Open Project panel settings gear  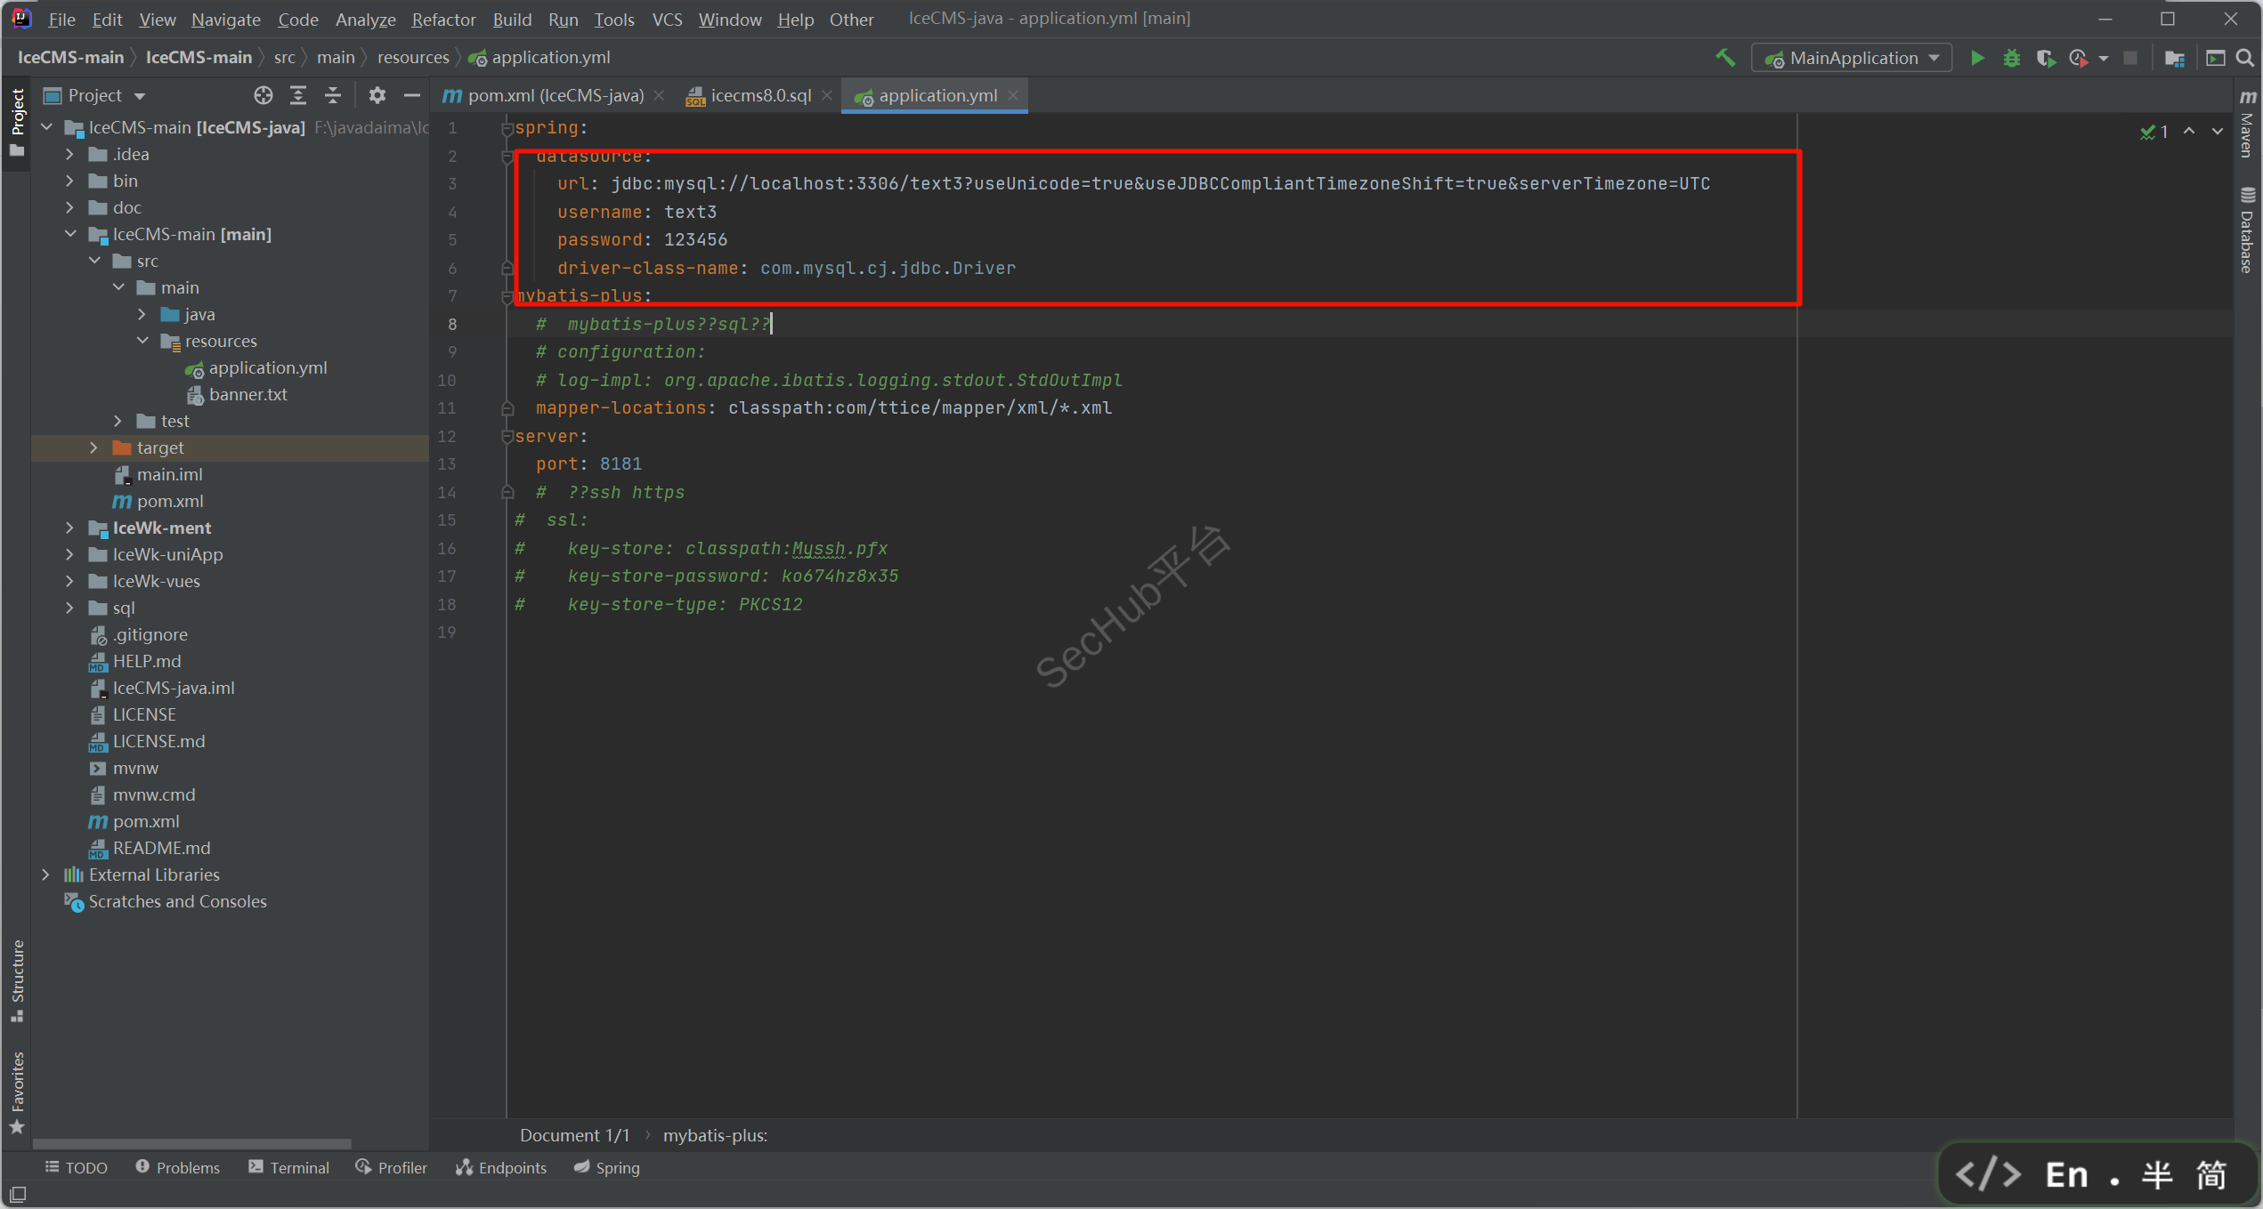click(x=377, y=95)
